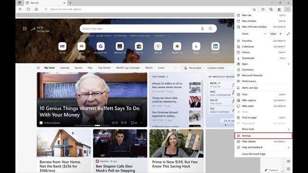This screenshot has width=308, height=173.
Task: Click the web search magnifier icon
Action: pos(210,29)
